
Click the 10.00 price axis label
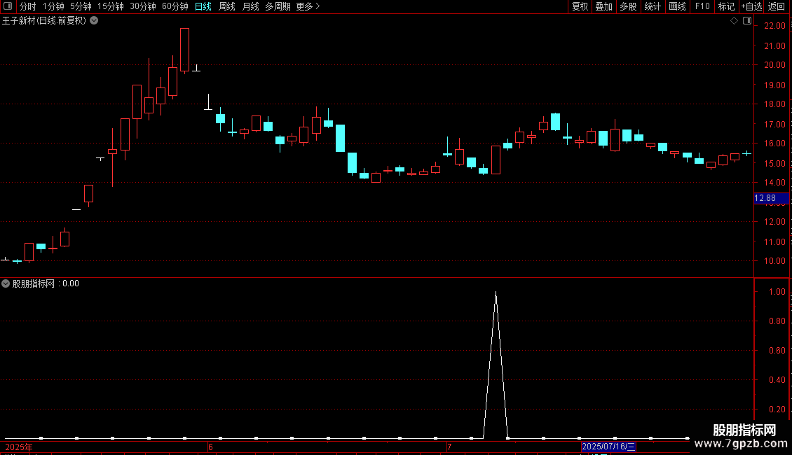(774, 261)
